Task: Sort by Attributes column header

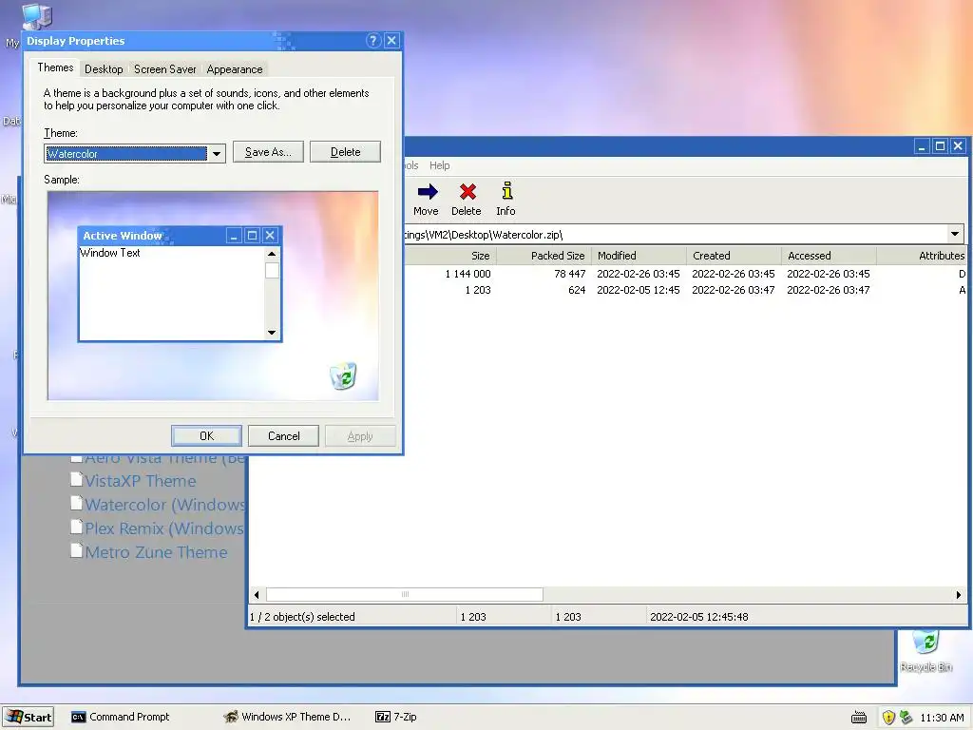Action: point(922,256)
